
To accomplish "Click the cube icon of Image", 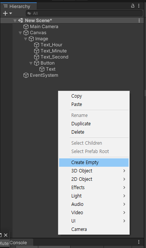I will tap(31, 39).
